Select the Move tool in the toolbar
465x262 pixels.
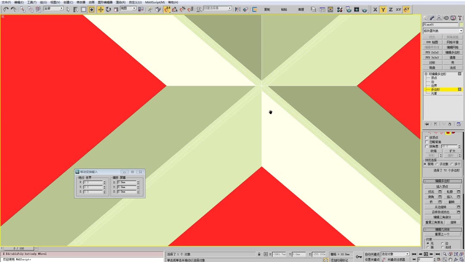click(x=101, y=9)
